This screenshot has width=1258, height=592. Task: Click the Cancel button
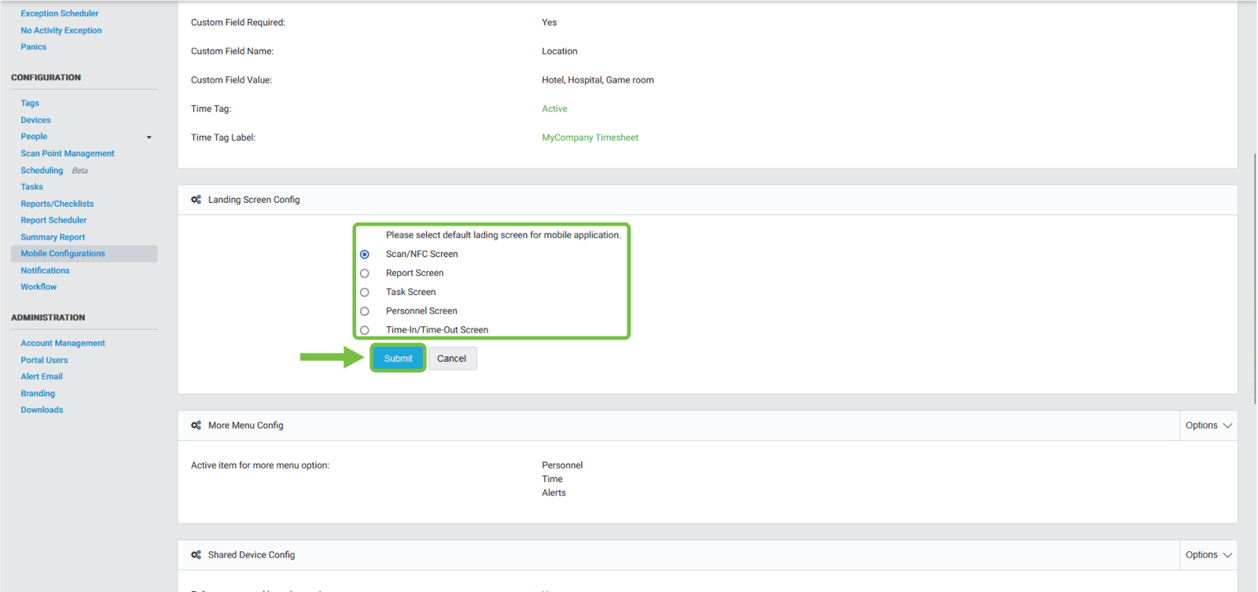coord(451,359)
